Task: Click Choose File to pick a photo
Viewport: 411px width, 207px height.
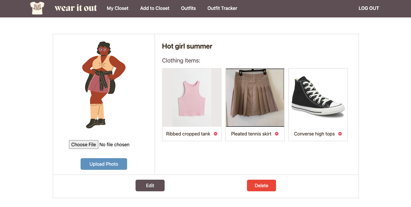Action: tap(83, 144)
